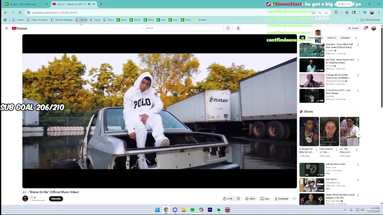The height and width of the screenshot is (215, 383).
Task: Open Chrome three-dot menu
Action: pyautogui.click(x=379, y=13)
